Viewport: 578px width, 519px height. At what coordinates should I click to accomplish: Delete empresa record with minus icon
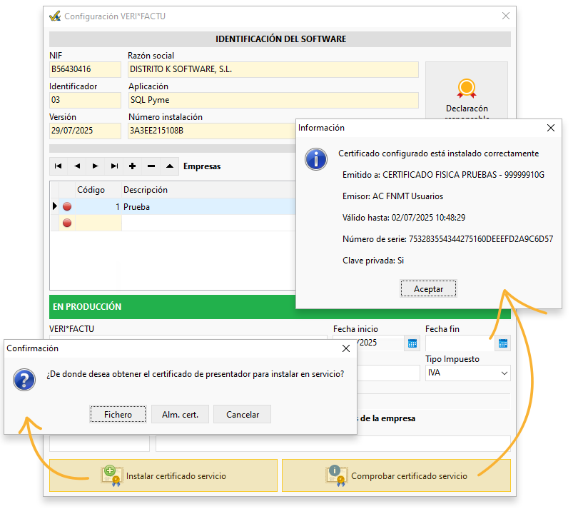coord(151,166)
